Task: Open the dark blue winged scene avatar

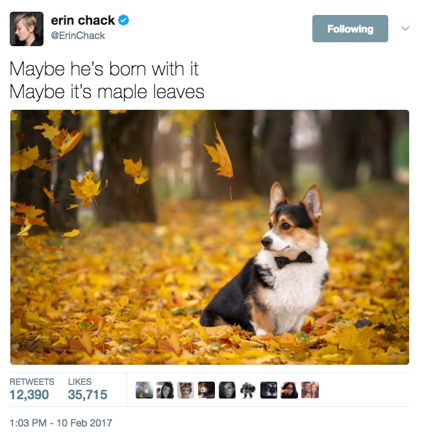Action: tap(269, 390)
